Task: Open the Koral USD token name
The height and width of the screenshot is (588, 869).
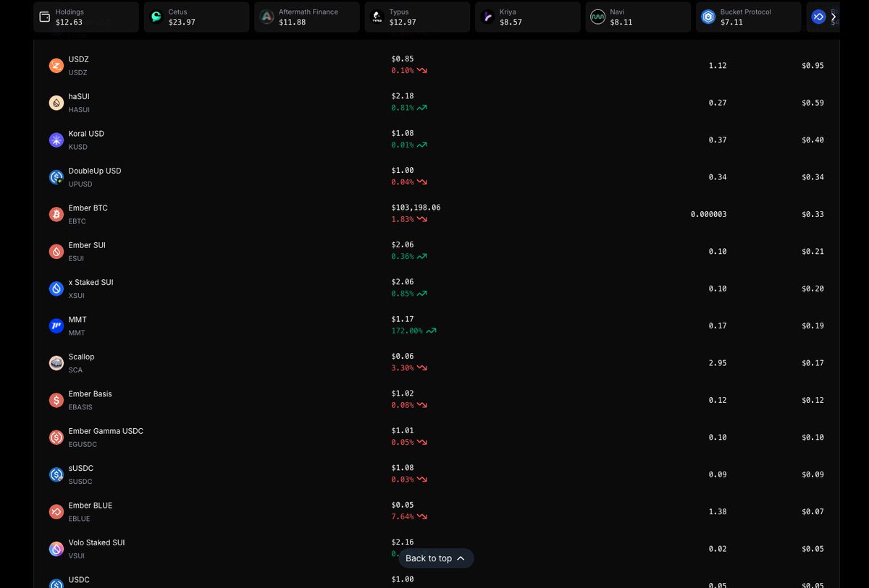Action: pyautogui.click(x=86, y=134)
